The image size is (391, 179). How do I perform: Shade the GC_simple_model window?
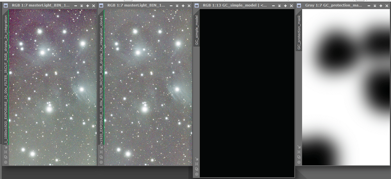pyautogui.click(x=279, y=6)
